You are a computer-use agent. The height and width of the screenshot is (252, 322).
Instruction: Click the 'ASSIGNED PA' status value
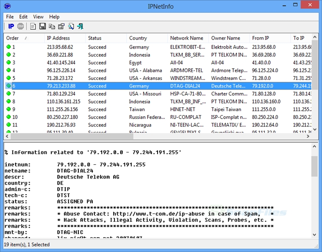pyautogui.click(x=75, y=201)
